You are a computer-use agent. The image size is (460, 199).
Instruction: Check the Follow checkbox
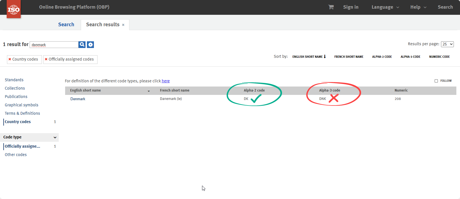(x=436, y=81)
